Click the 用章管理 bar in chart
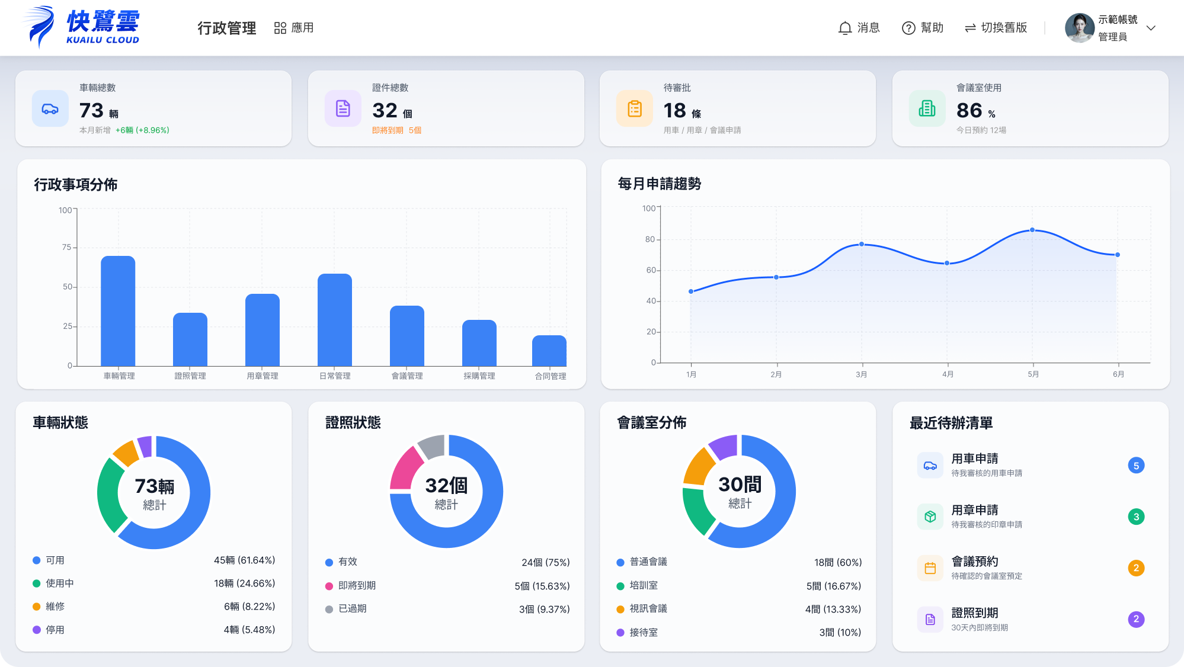Image resolution: width=1184 pixels, height=667 pixels. pyautogui.click(x=263, y=330)
